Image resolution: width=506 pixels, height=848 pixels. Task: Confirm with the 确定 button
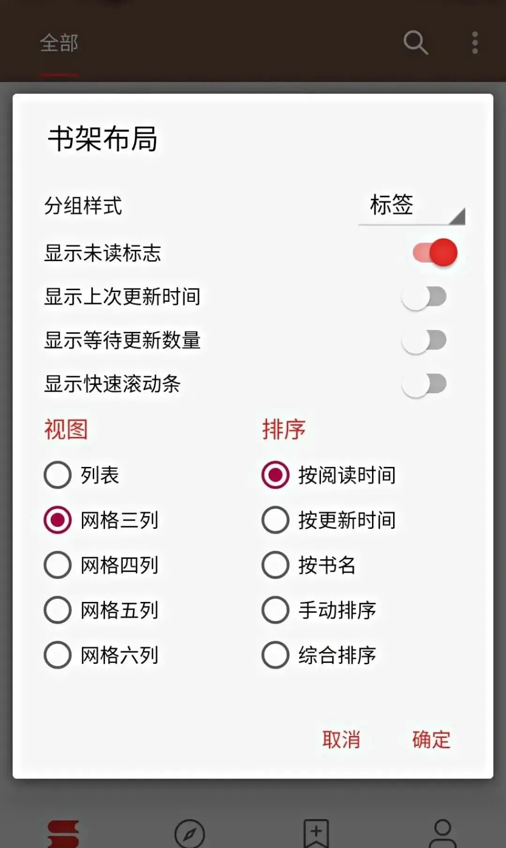coord(431,740)
